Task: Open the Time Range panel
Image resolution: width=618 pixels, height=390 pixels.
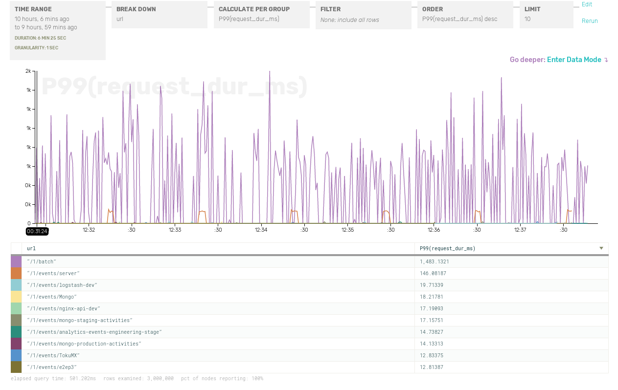Action: tap(58, 30)
